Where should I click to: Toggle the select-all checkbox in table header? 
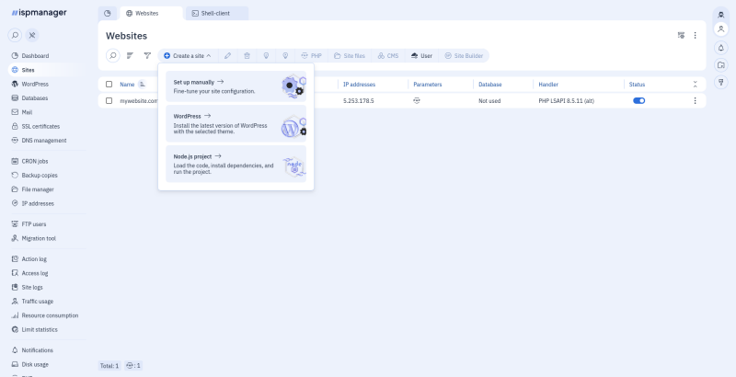[x=109, y=85]
